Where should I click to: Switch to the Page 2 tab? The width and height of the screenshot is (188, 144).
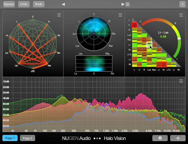tap(28, 138)
